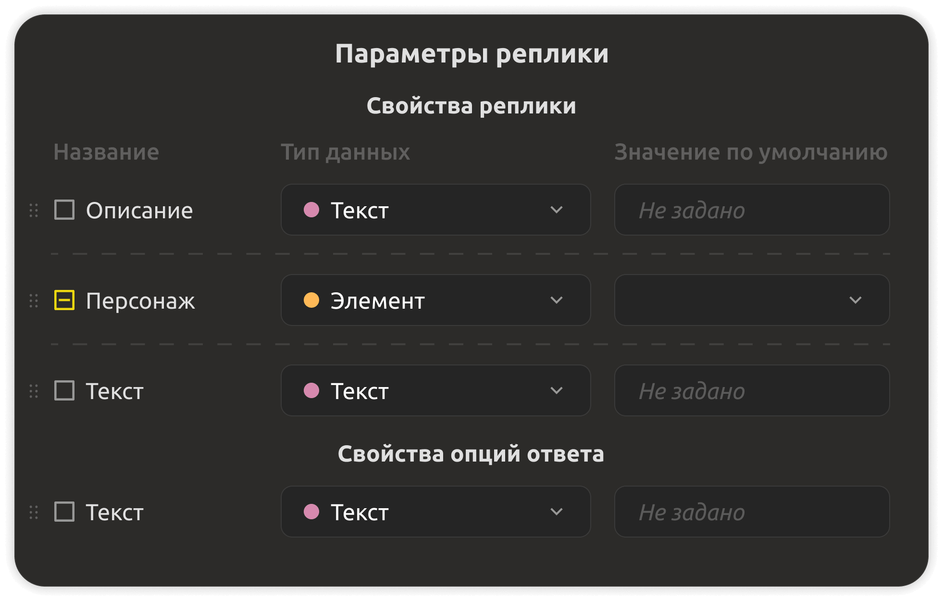Open type dropdown in Свойства опций ответа row
This screenshot has width=943, height=601.
coord(436,512)
